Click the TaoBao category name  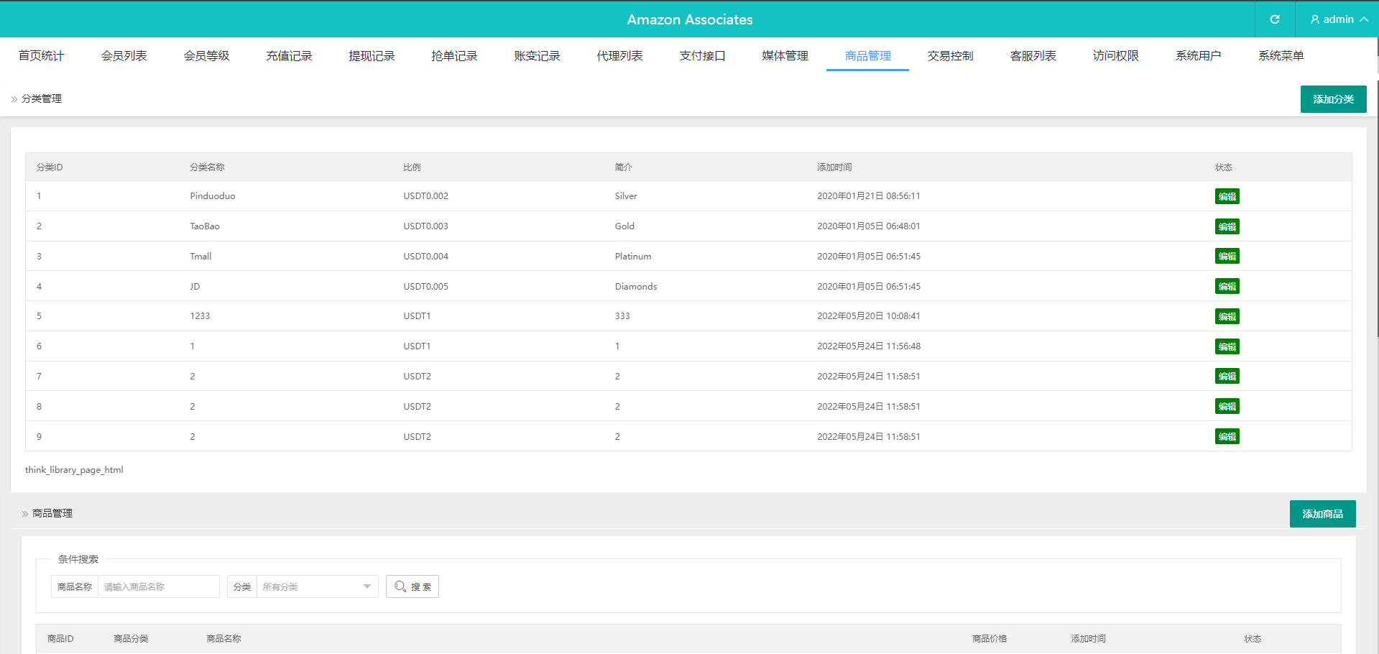pyautogui.click(x=205, y=226)
